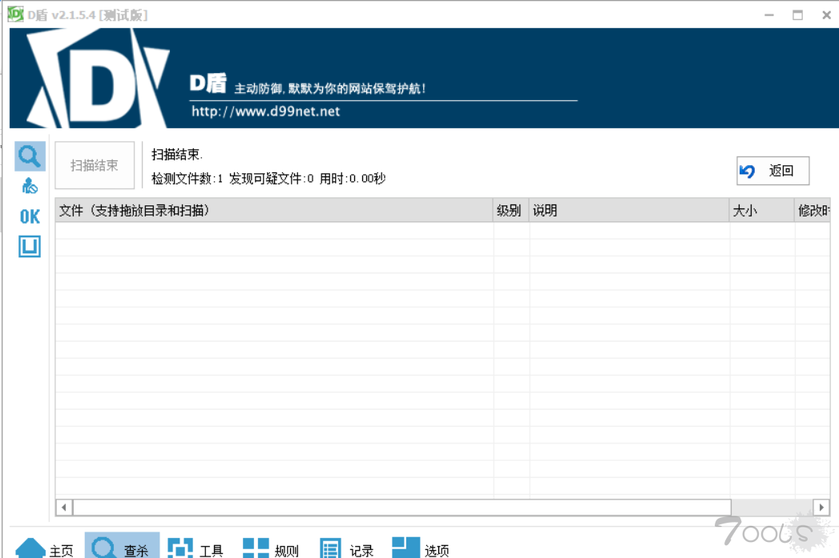
Task: Click the 扫描结束 button
Action: (x=95, y=165)
